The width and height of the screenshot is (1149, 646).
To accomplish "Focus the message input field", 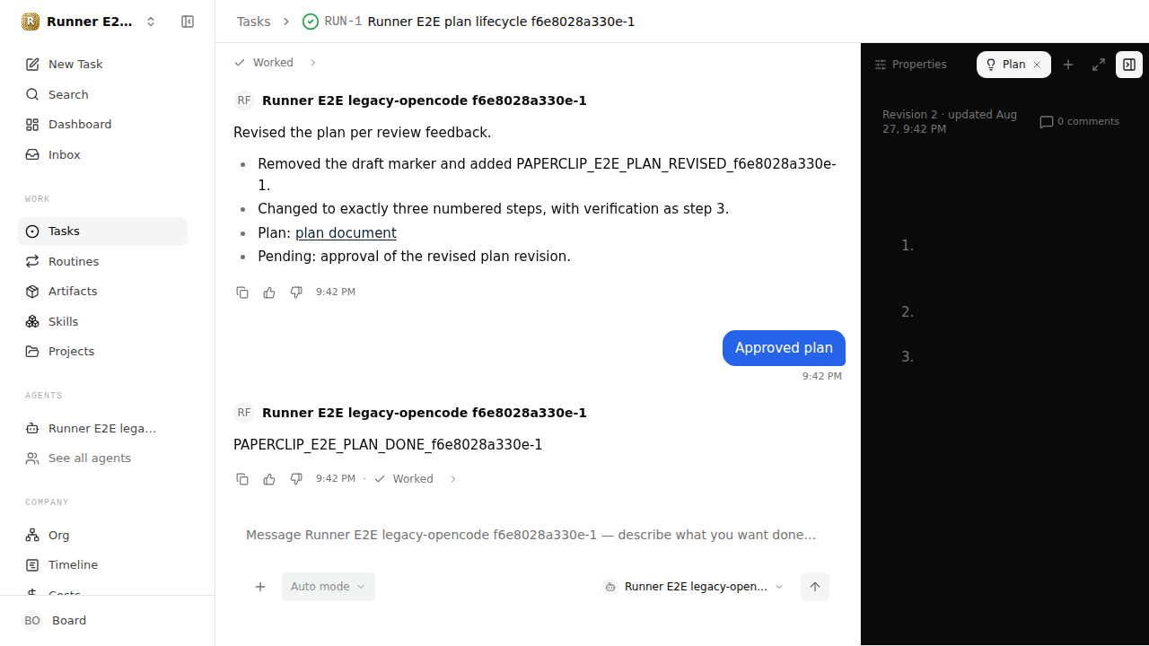I will click(x=538, y=535).
